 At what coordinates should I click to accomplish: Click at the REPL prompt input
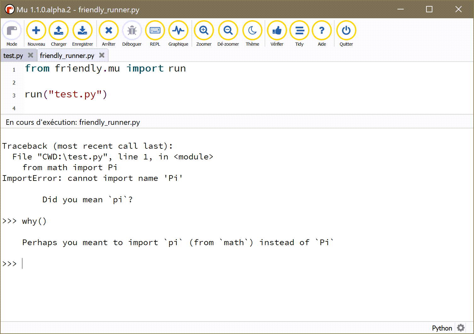[x=22, y=263]
